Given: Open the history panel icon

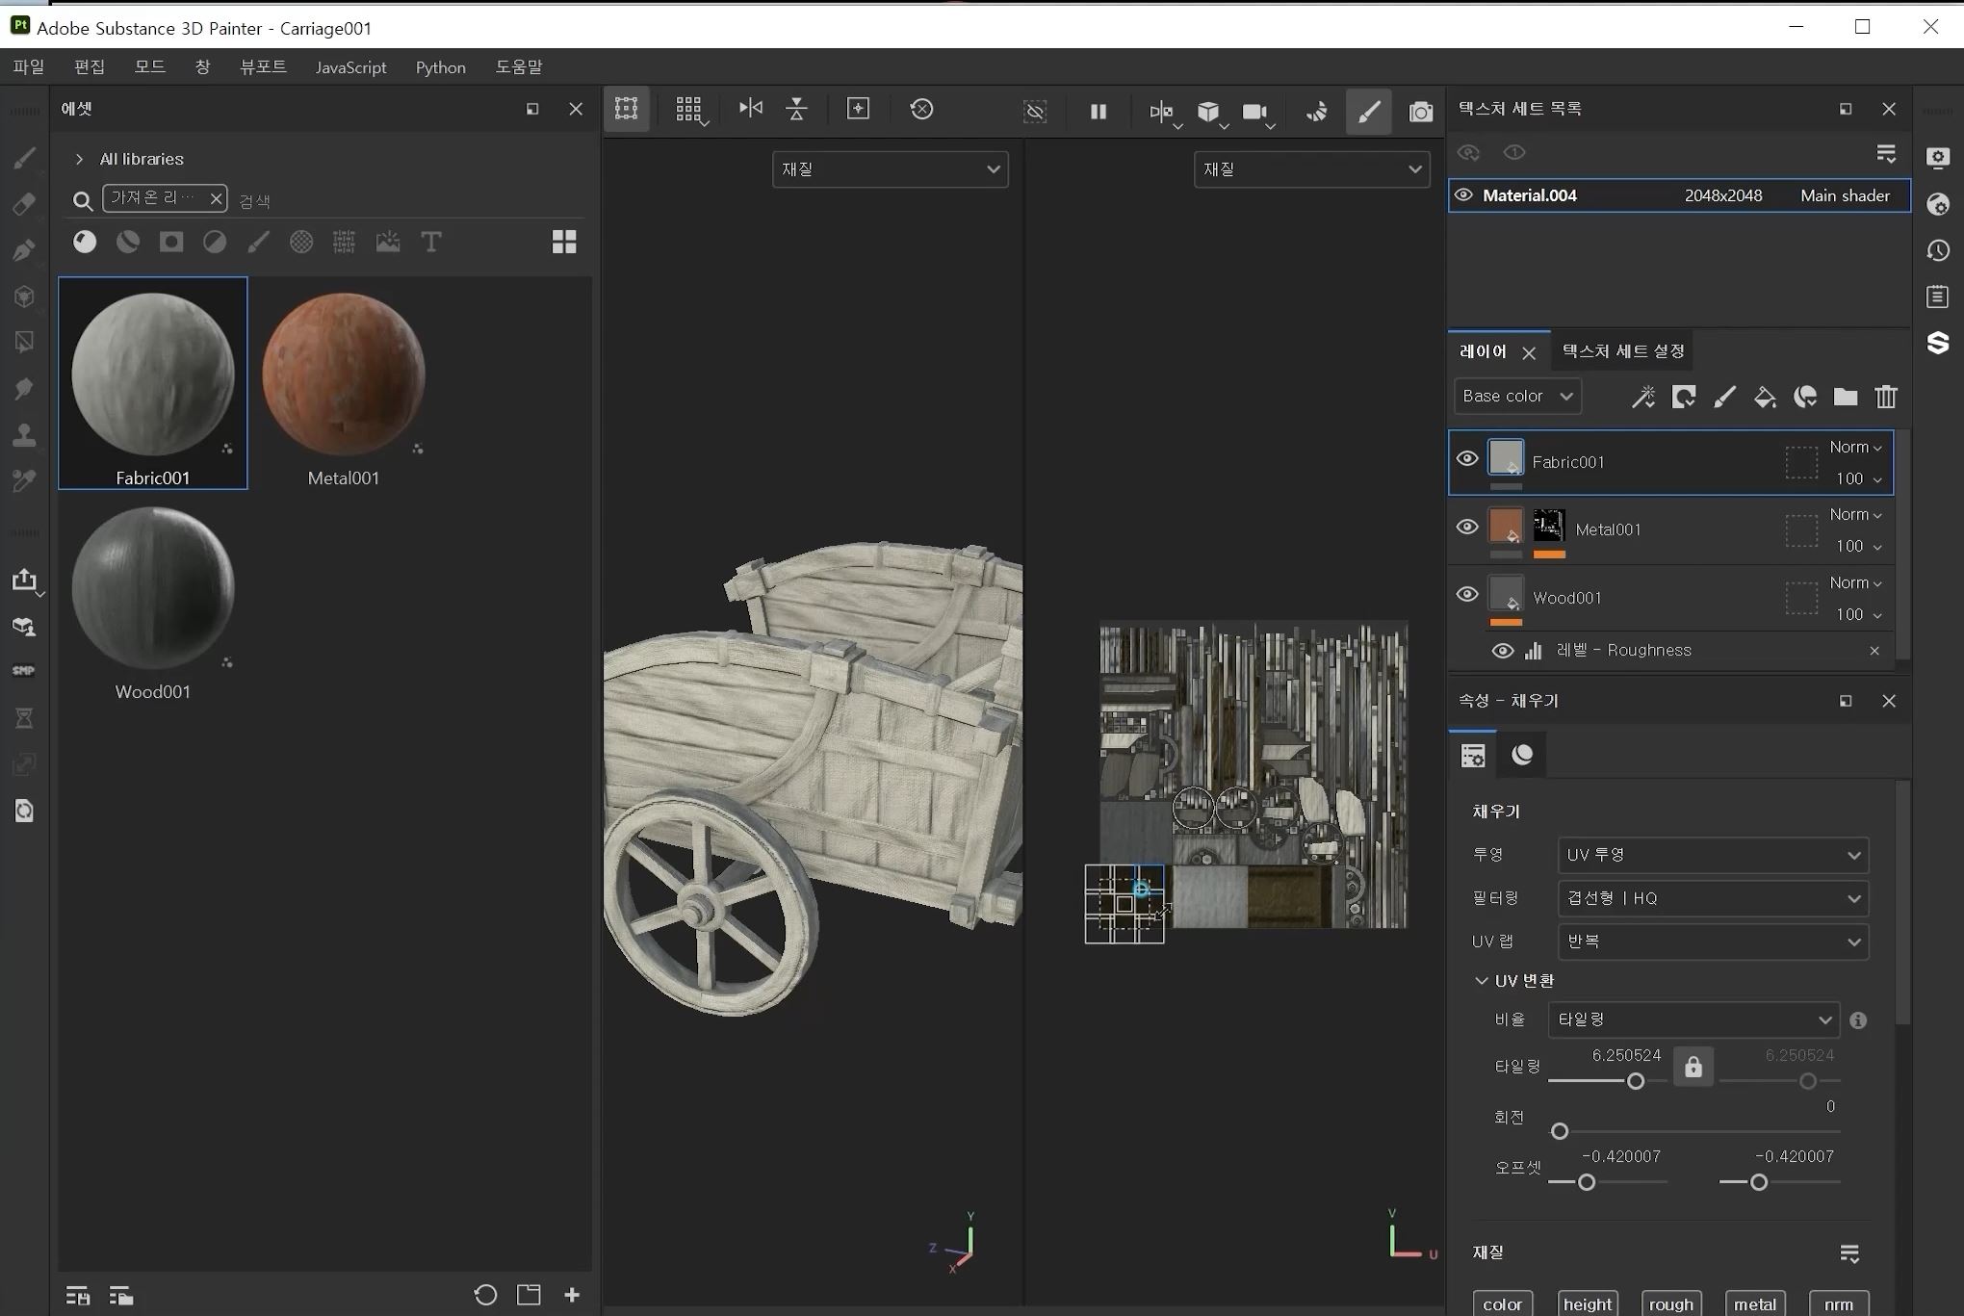Looking at the screenshot, I should (1938, 250).
